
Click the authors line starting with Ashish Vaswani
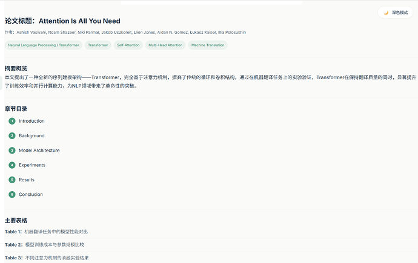[x=125, y=32]
